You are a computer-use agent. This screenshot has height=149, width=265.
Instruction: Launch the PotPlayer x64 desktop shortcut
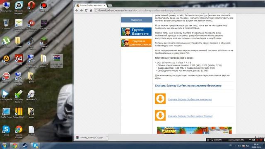coord(6,95)
